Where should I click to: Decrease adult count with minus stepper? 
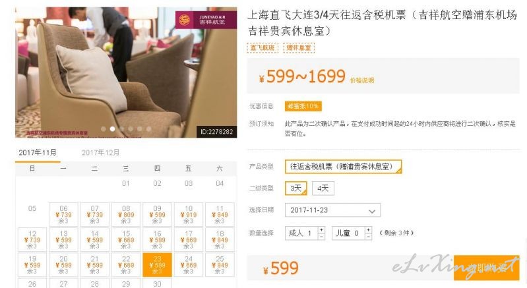click(x=321, y=237)
